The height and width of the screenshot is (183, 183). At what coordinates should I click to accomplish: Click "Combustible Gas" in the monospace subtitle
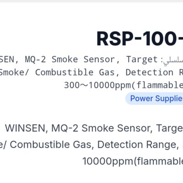[75, 72]
